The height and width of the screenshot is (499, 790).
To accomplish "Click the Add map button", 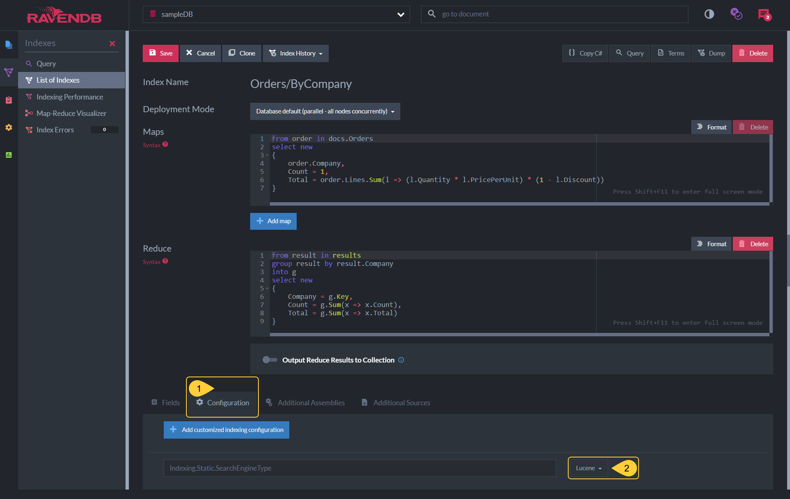I will (273, 221).
